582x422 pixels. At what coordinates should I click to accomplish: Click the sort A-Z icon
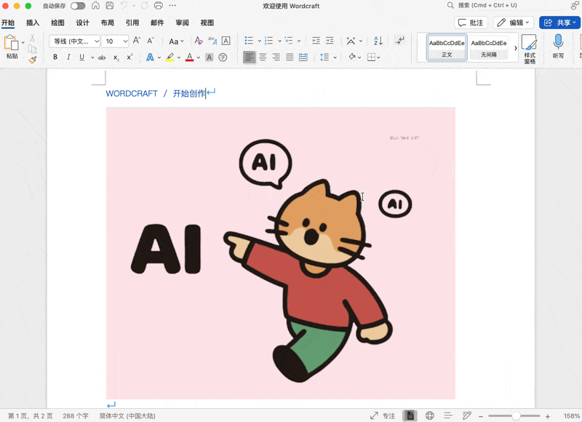[x=378, y=41]
